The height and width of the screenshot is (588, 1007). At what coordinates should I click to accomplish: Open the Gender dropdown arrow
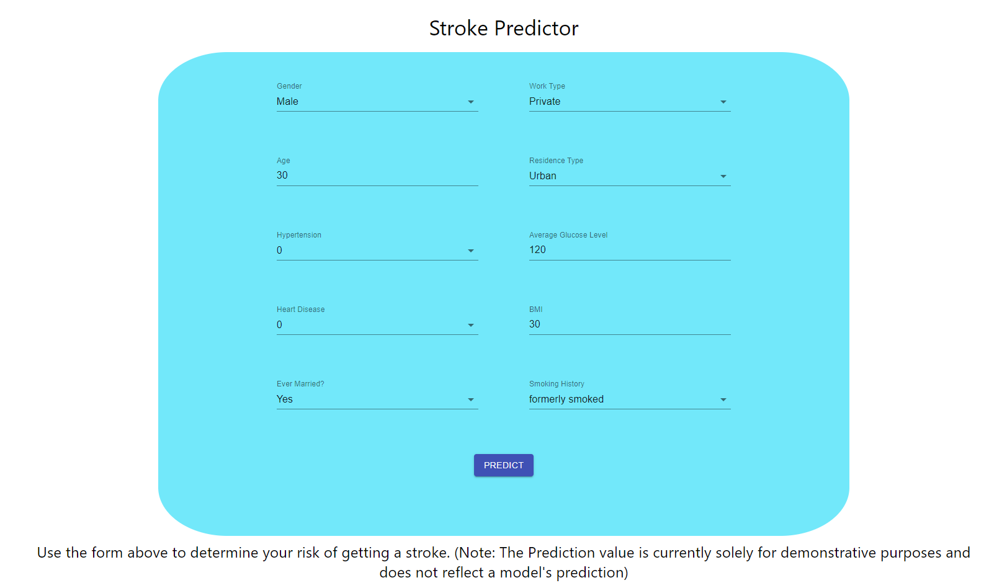[472, 102]
